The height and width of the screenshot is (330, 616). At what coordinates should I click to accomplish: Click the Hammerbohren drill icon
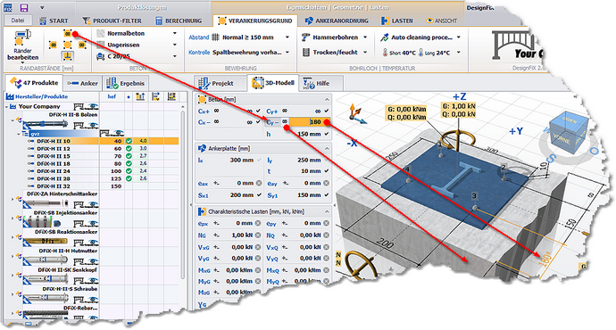pos(305,37)
